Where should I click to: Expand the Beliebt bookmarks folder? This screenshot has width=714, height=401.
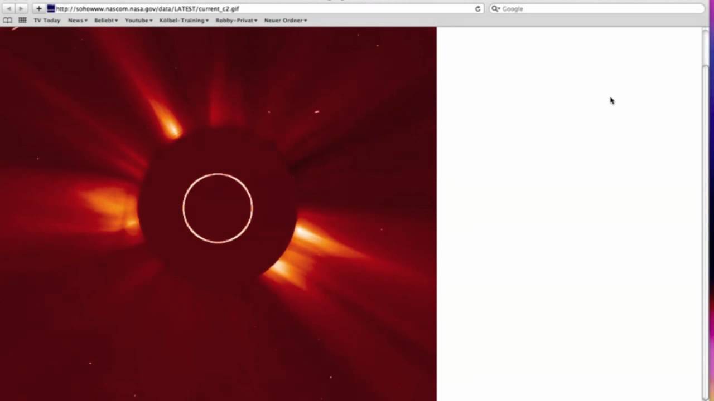click(106, 21)
